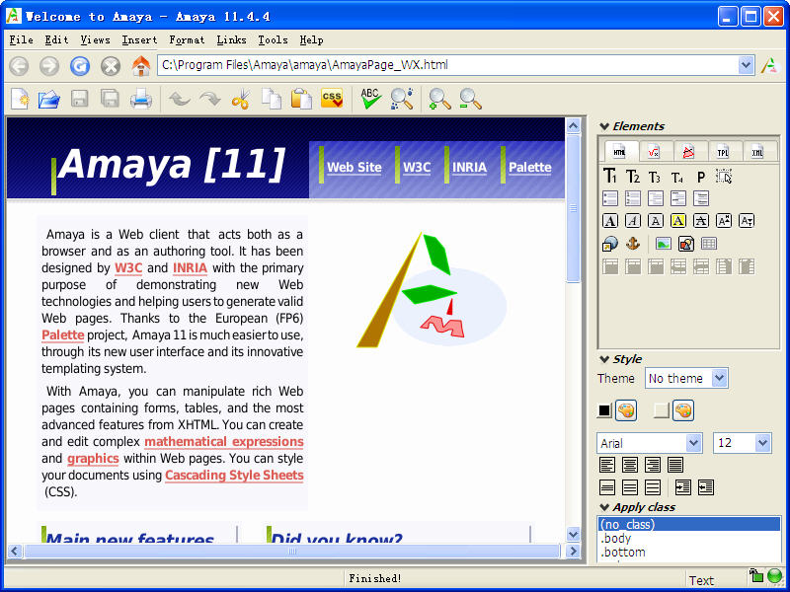Justify text in Style panel
The image size is (790, 592).
675,465
